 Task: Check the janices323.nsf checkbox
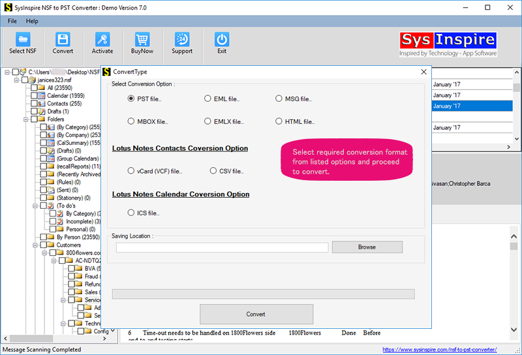25,80
